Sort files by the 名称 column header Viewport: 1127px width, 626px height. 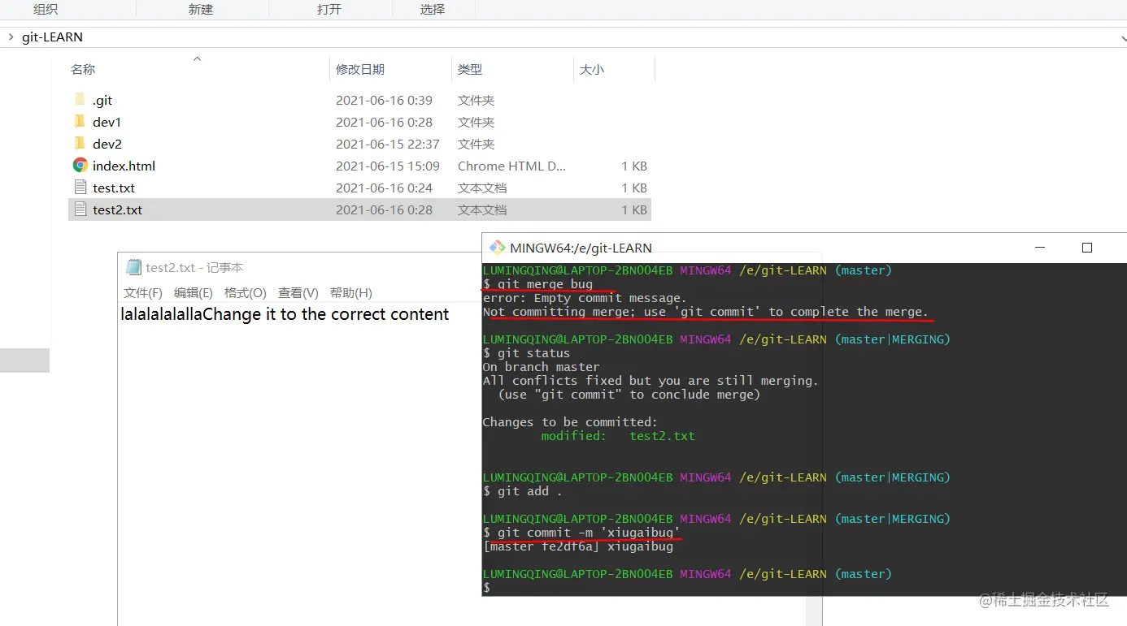[x=83, y=70]
